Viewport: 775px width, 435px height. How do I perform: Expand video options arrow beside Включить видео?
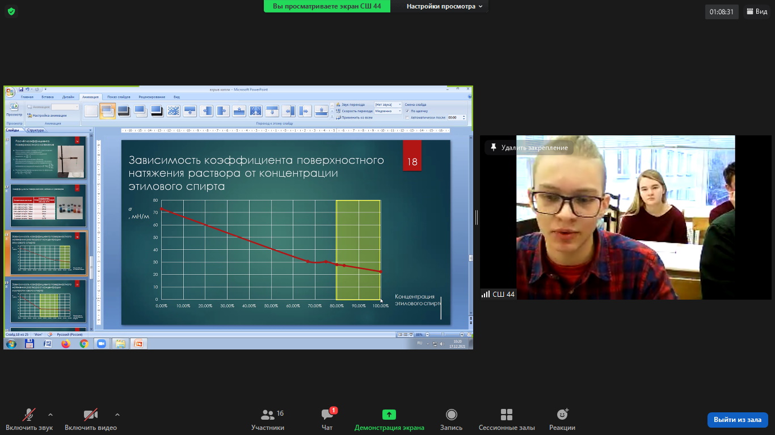click(x=117, y=414)
